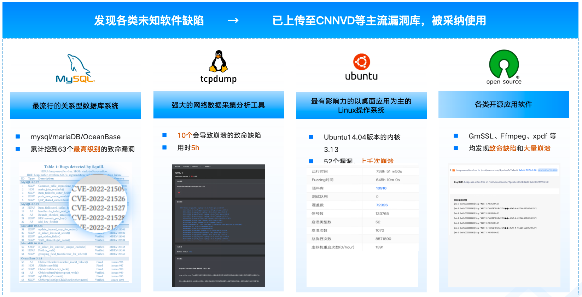Select the 强大的网络数据采集分析工具 header
Screen dimensions: 582x297
(x=218, y=105)
